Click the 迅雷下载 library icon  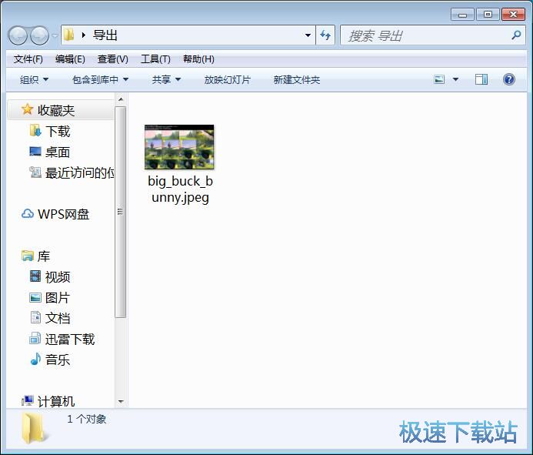(35, 338)
